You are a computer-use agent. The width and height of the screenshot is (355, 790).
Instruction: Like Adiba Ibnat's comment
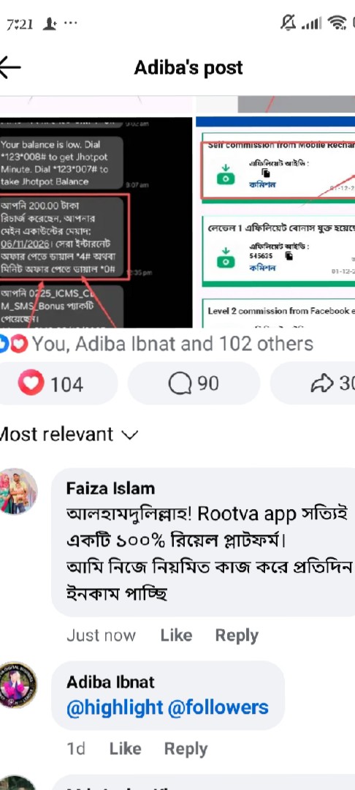pyautogui.click(x=125, y=749)
